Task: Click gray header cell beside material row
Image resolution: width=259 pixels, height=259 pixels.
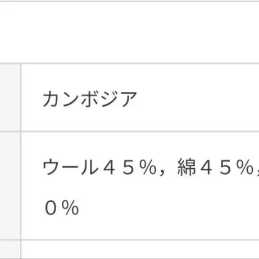Action: coord(10,185)
